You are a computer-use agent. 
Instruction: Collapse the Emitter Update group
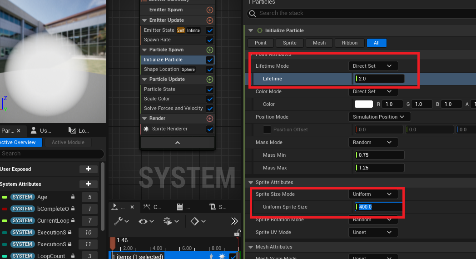point(144,20)
